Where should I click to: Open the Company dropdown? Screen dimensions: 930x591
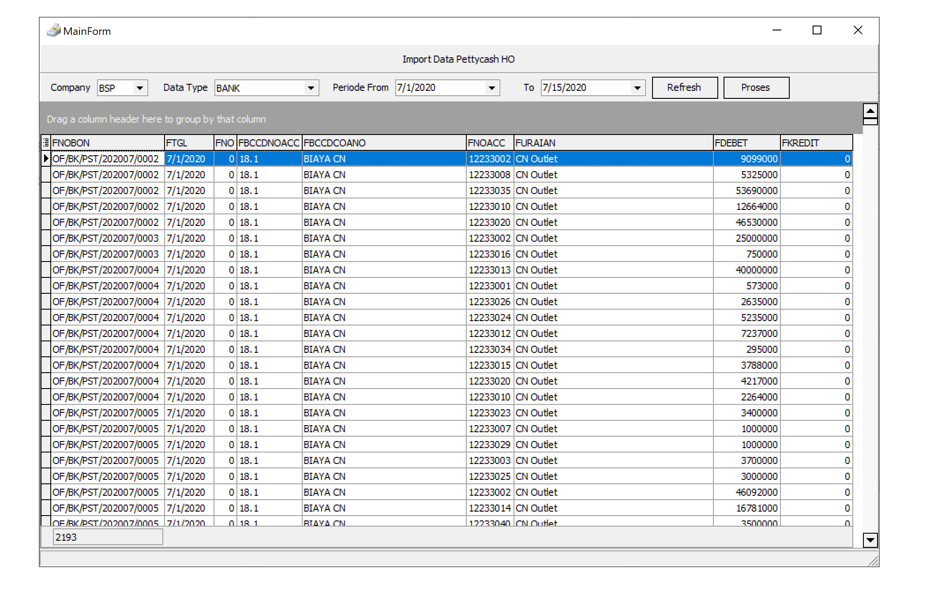(140, 88)
